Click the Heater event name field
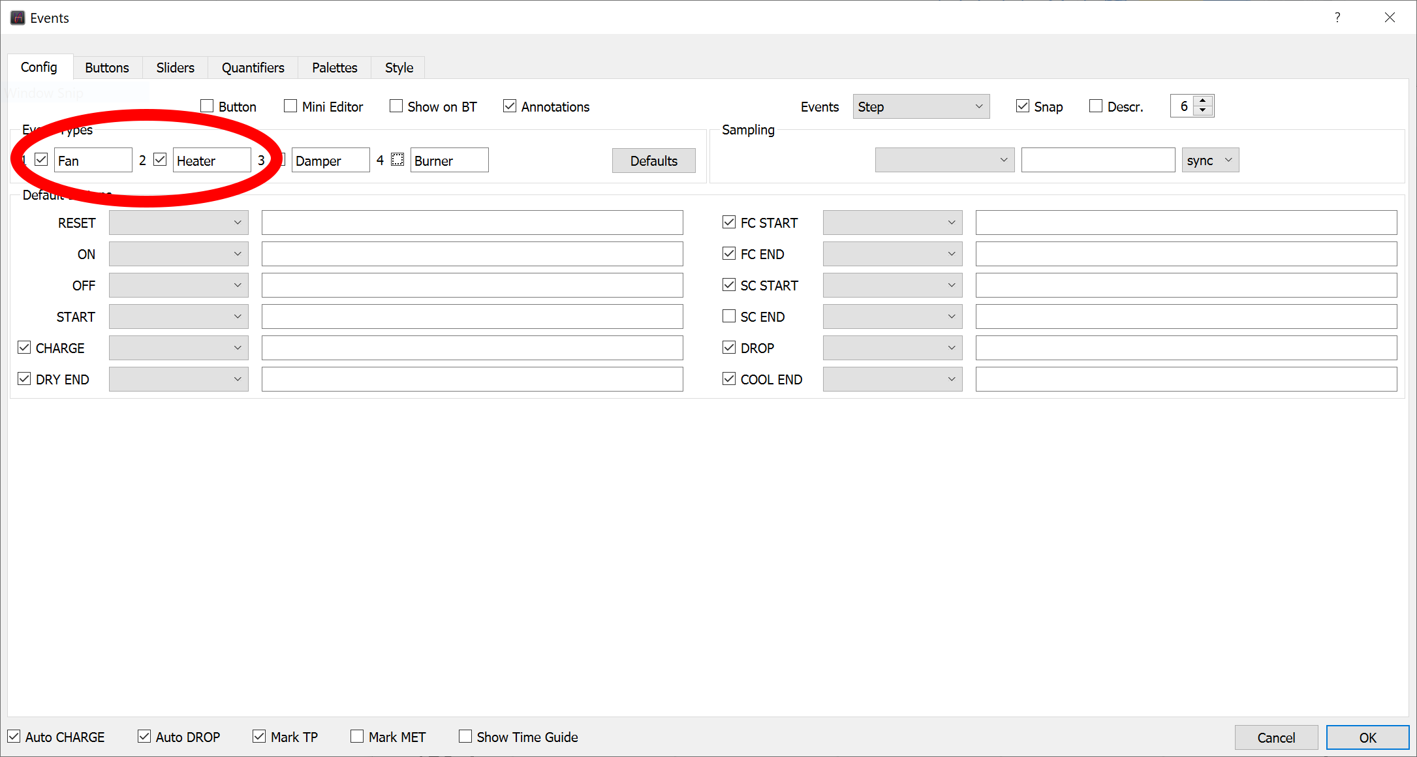This screenshot has width=1417, height=757. click(211, 161)
